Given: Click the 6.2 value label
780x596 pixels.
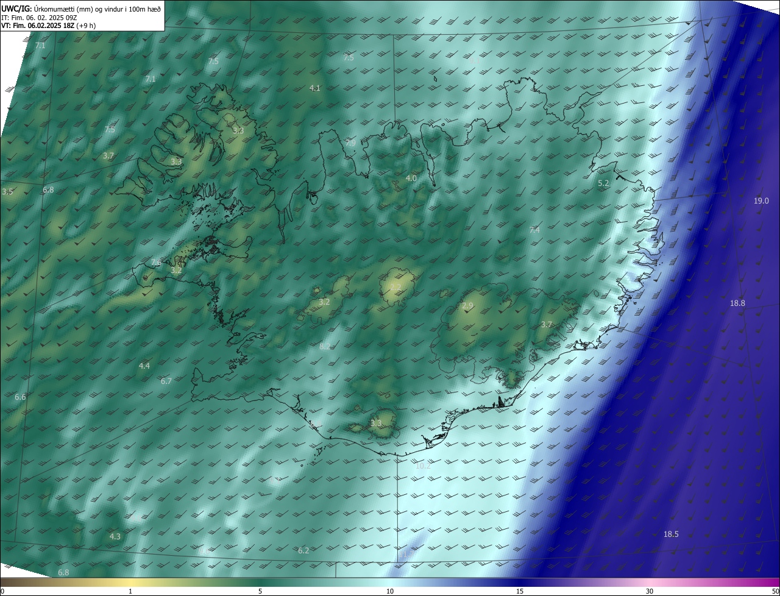Looking at the screenshot, I should [303, 550].
